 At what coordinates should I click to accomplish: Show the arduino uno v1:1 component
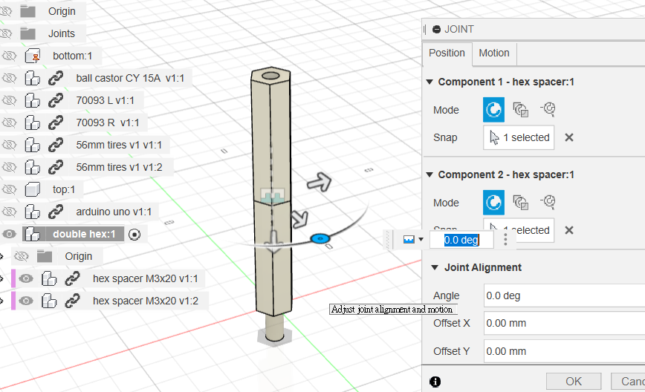[9, 212]
